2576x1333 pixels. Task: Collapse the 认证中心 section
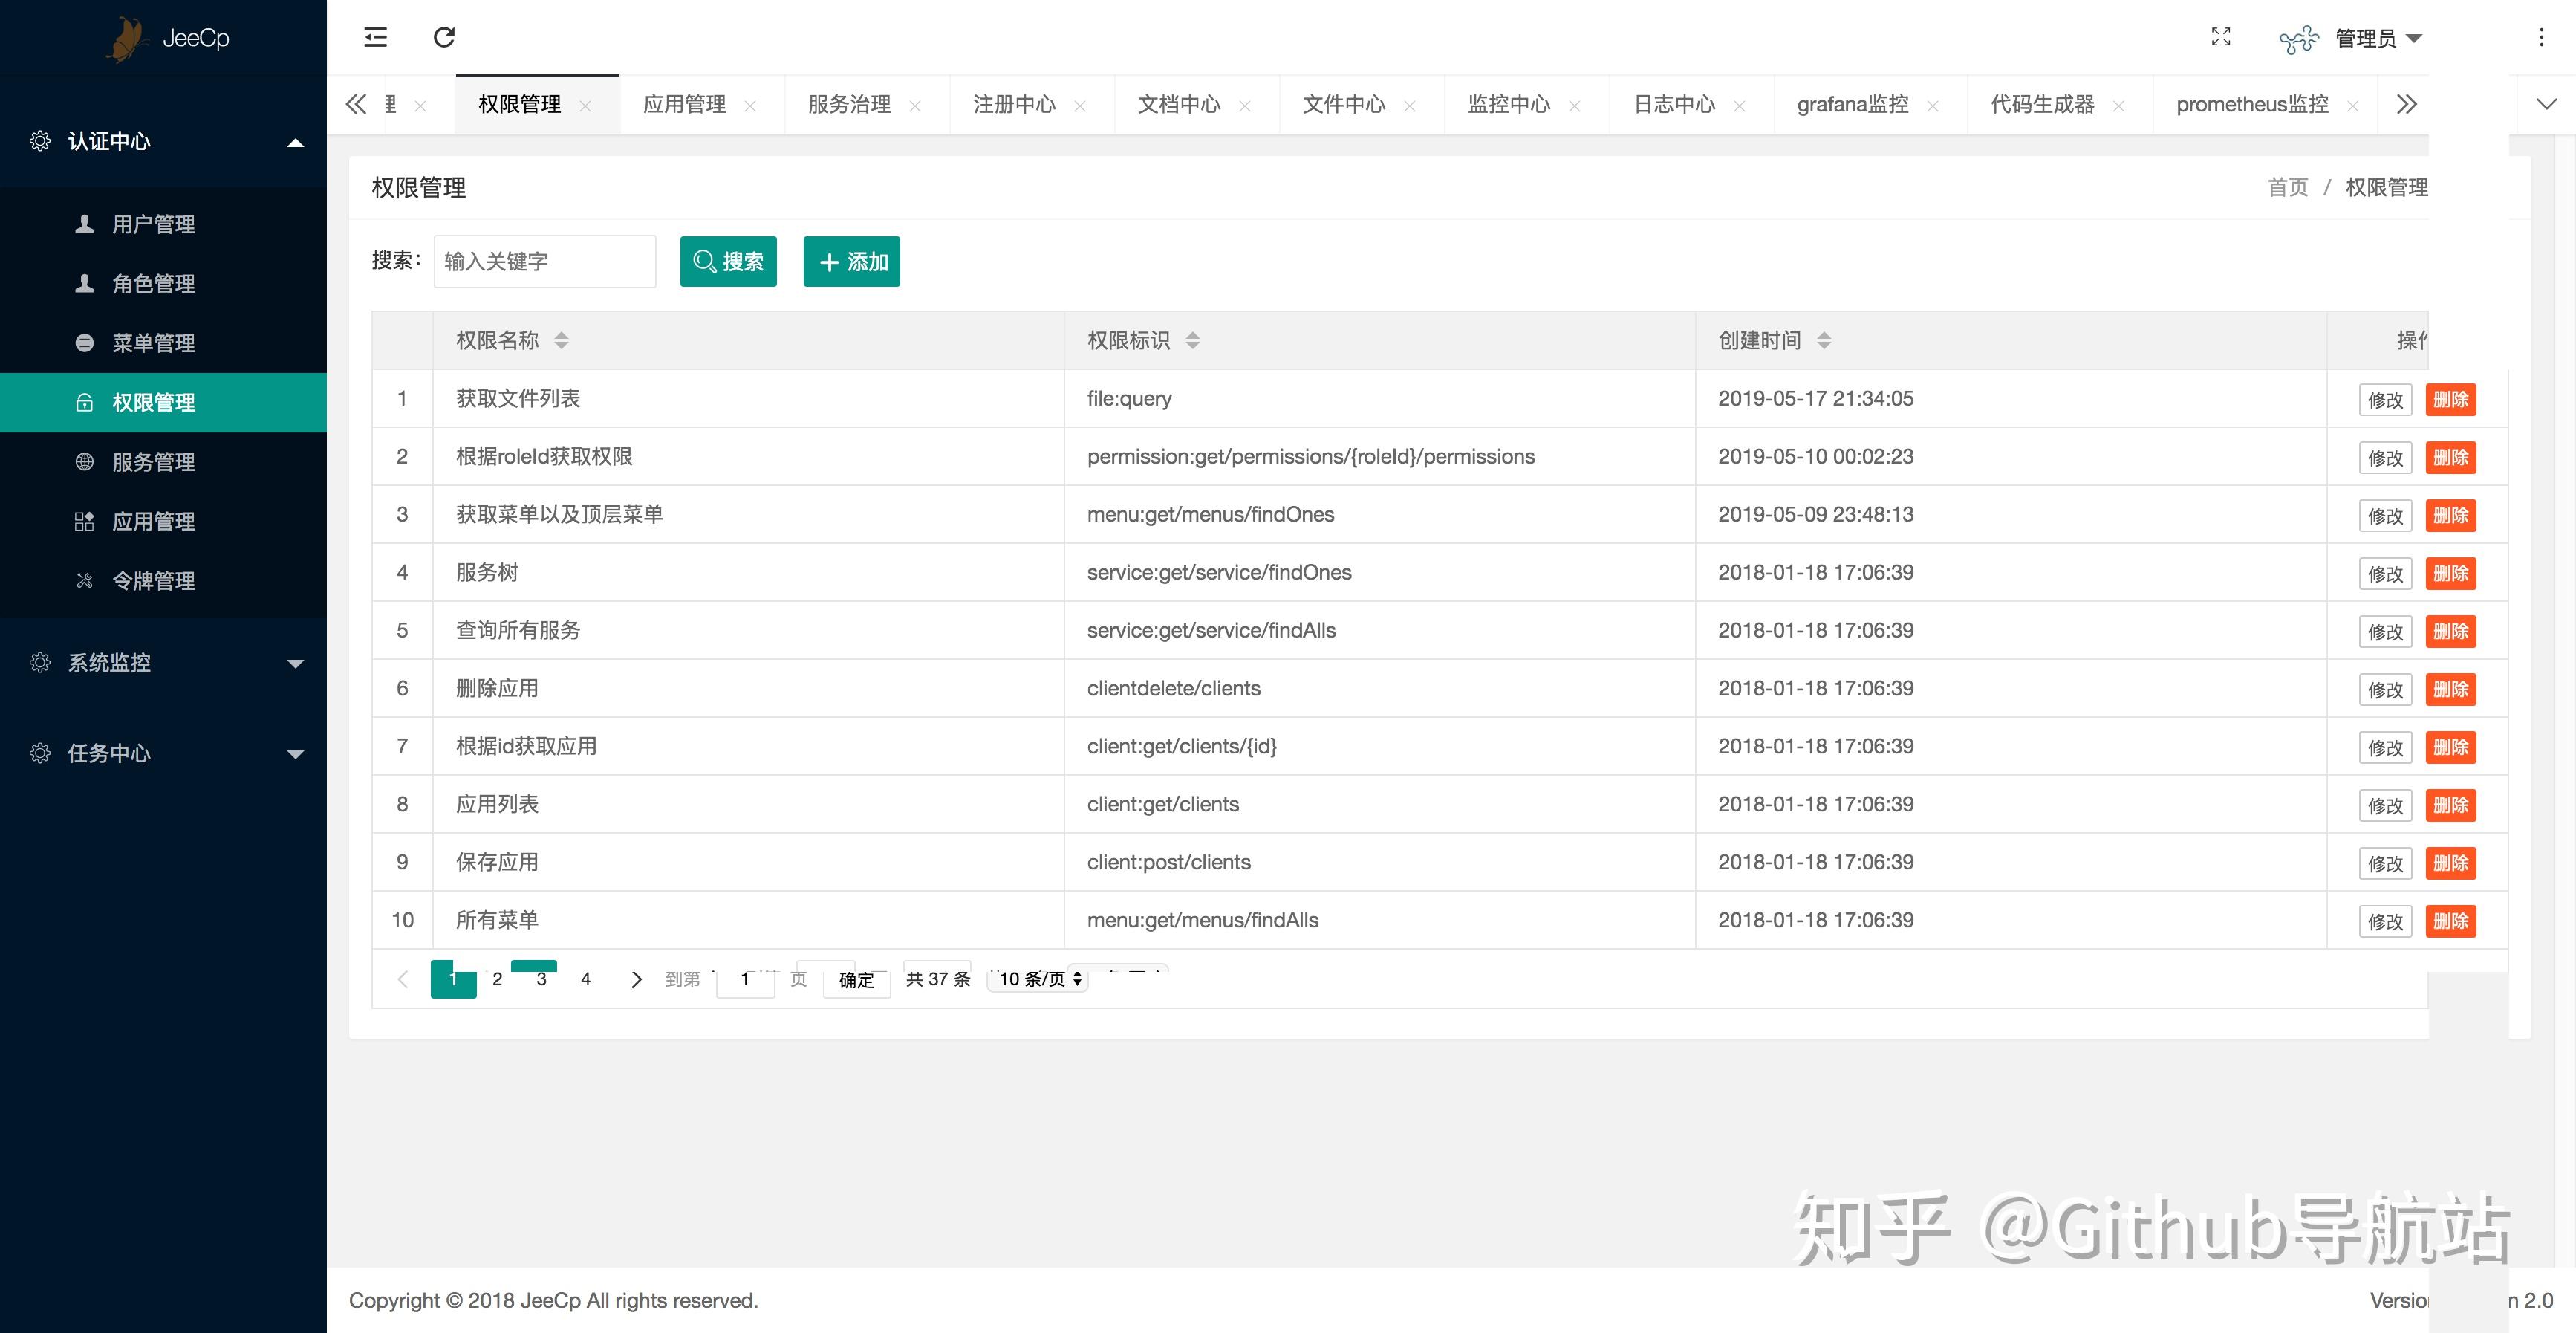[x=295, y=142]
